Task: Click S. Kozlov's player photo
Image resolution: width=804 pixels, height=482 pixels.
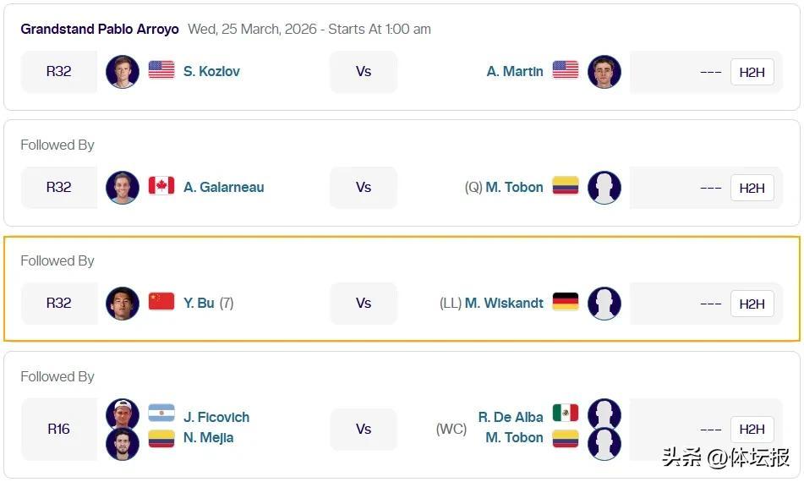Action: [x=123, y=72]
